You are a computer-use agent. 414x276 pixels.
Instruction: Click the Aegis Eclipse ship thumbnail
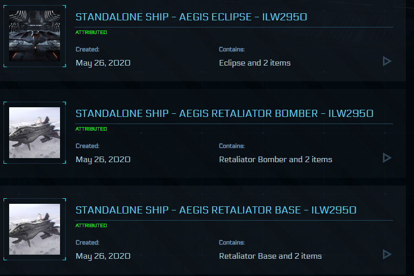pos(35,36)
